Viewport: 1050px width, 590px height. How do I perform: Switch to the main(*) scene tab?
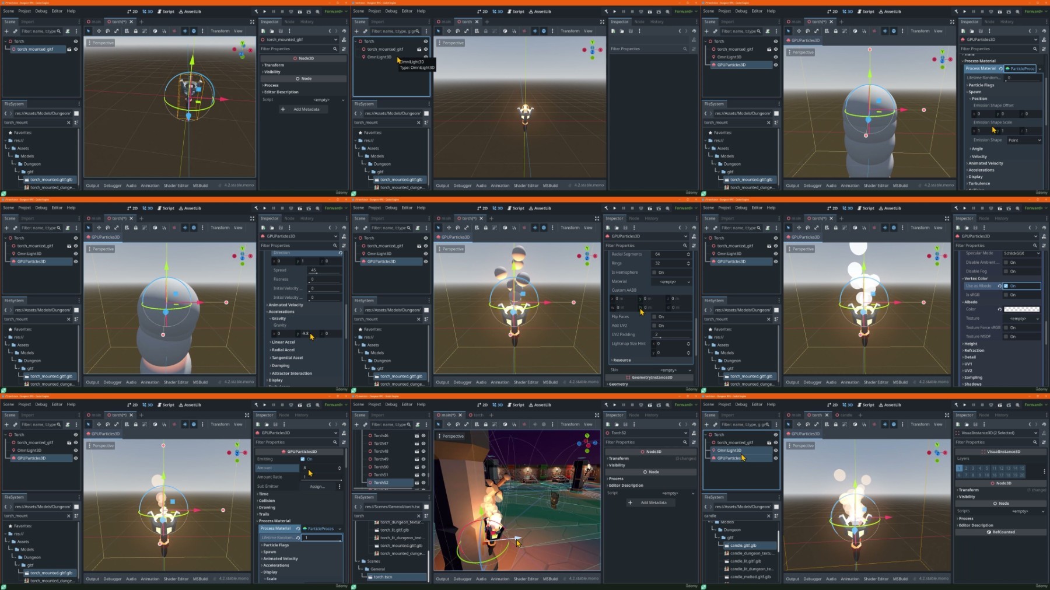(x=448, y=415)
